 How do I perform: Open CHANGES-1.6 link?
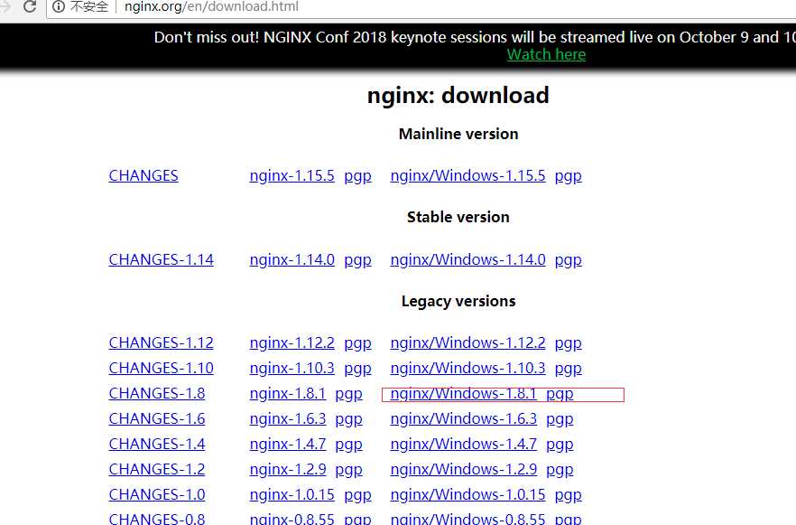pyautogui.click(x=157, y=418)
